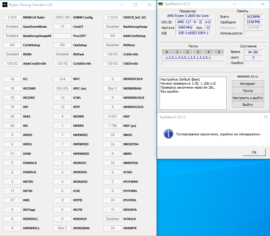
Task: Open the Интернет button in TestMem5
Action: click(248, 84)
